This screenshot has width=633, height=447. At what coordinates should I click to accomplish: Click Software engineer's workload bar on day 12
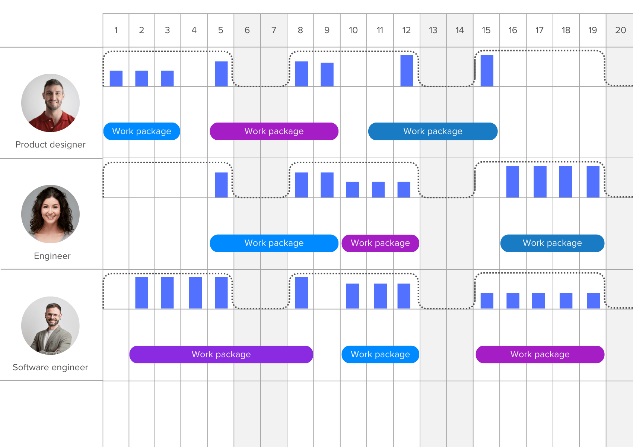click(x=404, y=296)
